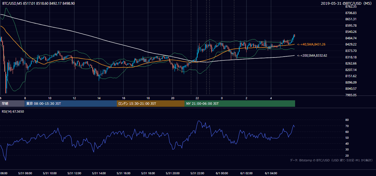Screen dimensions: 376x176
Task: Click price axis value 8540.26
Action: pos(351,32)
